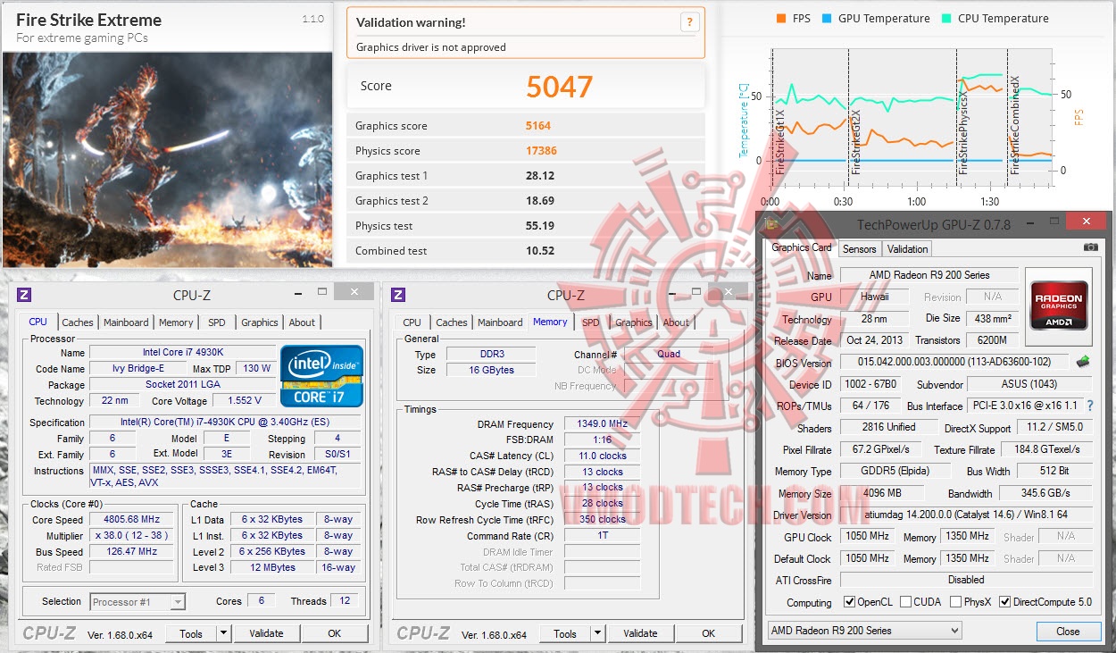This screenshot has height=653, width=1116.
Task: Click Tools button in left CPU-Z window
Action: tap(191, 634)
